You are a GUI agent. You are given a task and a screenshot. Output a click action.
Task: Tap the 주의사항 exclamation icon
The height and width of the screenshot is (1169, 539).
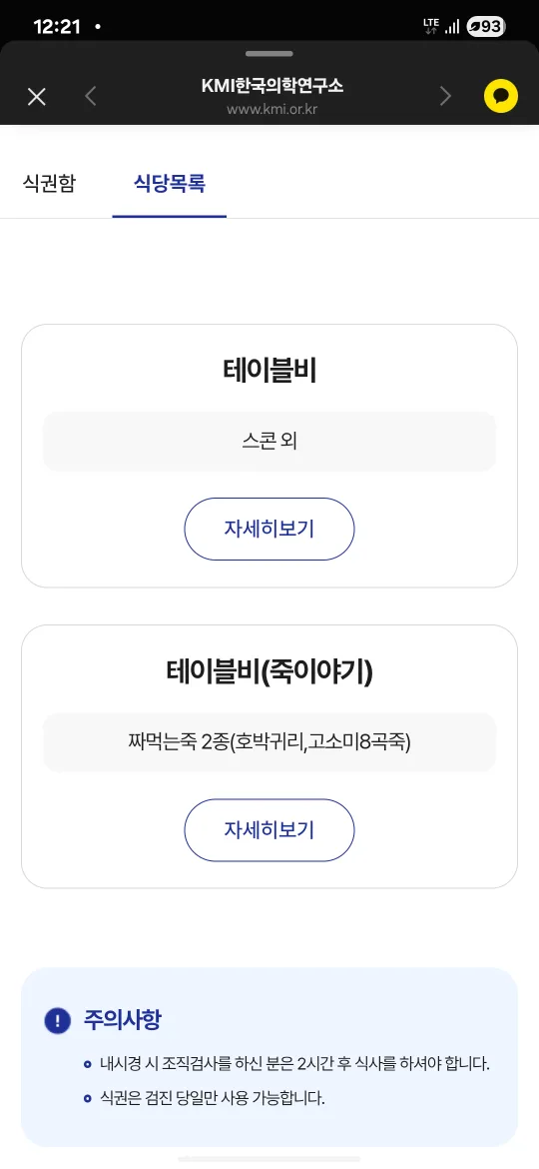tap(57, 1021)
